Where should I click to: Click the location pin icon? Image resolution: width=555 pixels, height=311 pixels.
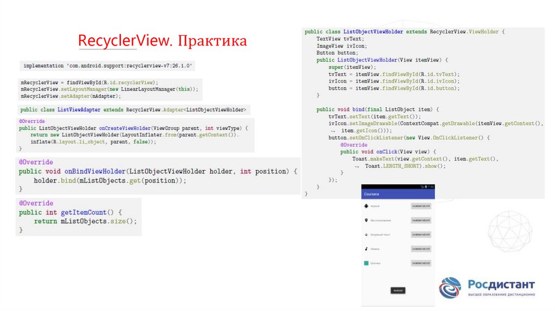[366, 221]
